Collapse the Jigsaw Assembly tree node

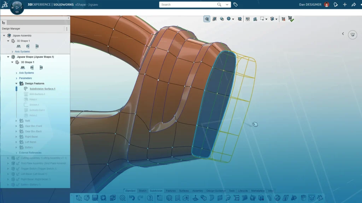(x=4, y=35)
